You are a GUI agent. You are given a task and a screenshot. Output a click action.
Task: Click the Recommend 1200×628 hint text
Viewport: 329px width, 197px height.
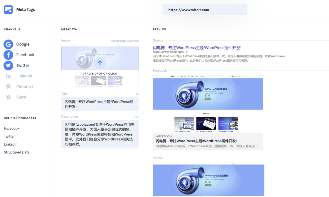pyautogui.click(x=125, y=41)
